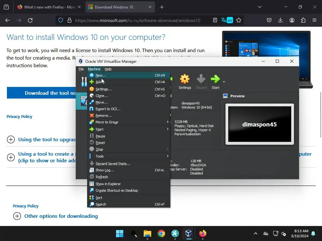Open the dropdown arrow beside Start

[x=224, y=82]
